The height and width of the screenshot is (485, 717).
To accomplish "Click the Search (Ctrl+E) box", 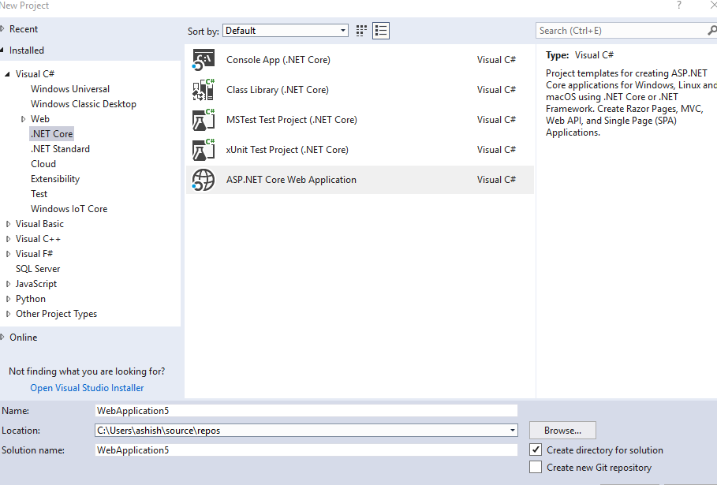I will 622,31.
